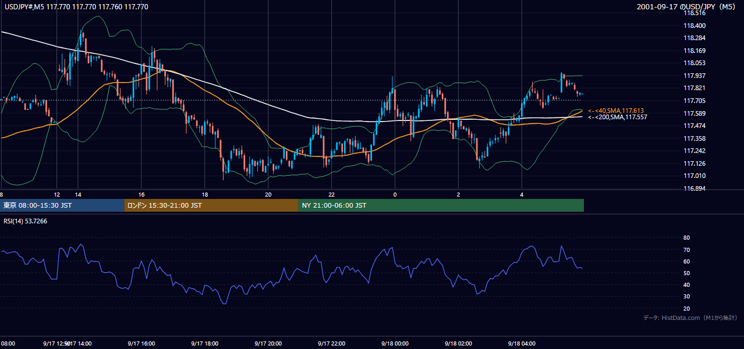The width and height of the screenshot is (744, 349).
Task: Click the <-<40,SMA,117.613 orange label
Action: click(x=616, y=111)
